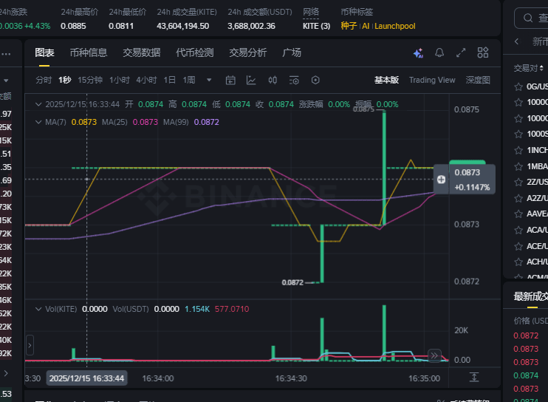Image resolution: width=548 pixels, height=402 pixels.
Task: Click the AI tag link
Action: click(x=366, y=26)
